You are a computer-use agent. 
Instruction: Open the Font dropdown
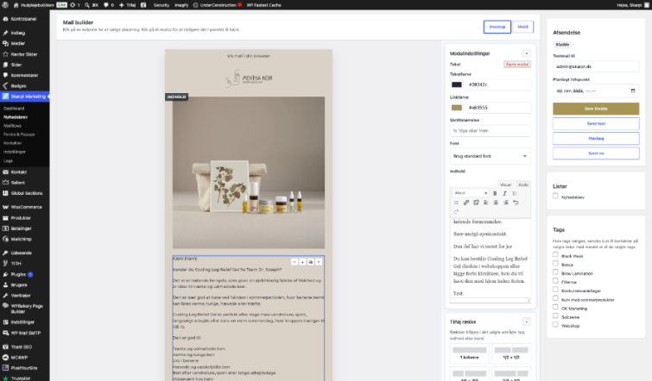(491, 156)
